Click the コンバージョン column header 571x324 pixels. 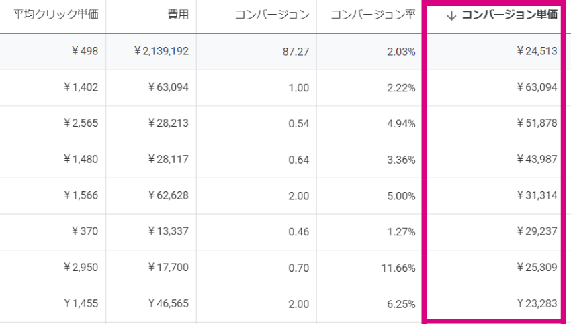coord(272,15)
